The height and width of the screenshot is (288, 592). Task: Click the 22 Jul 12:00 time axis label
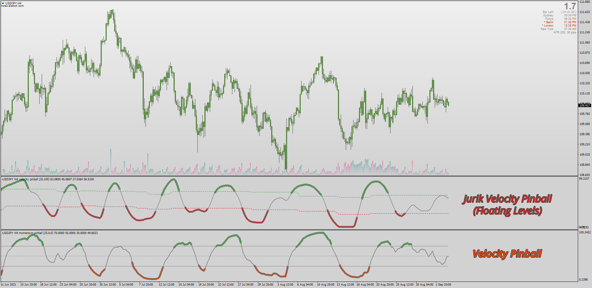226,285
